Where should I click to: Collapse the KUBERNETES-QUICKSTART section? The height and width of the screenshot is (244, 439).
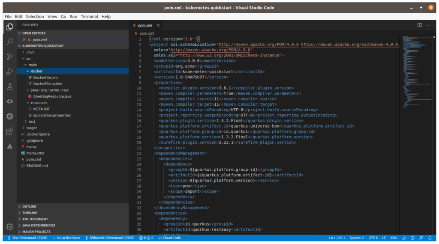[x=73, y=46]
